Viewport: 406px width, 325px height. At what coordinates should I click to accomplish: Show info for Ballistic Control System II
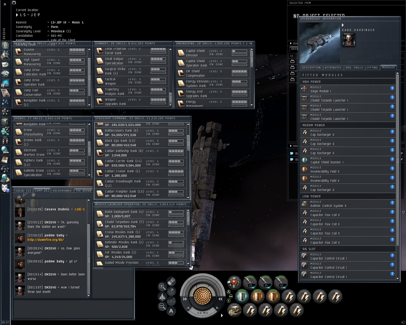pos(392,203)
